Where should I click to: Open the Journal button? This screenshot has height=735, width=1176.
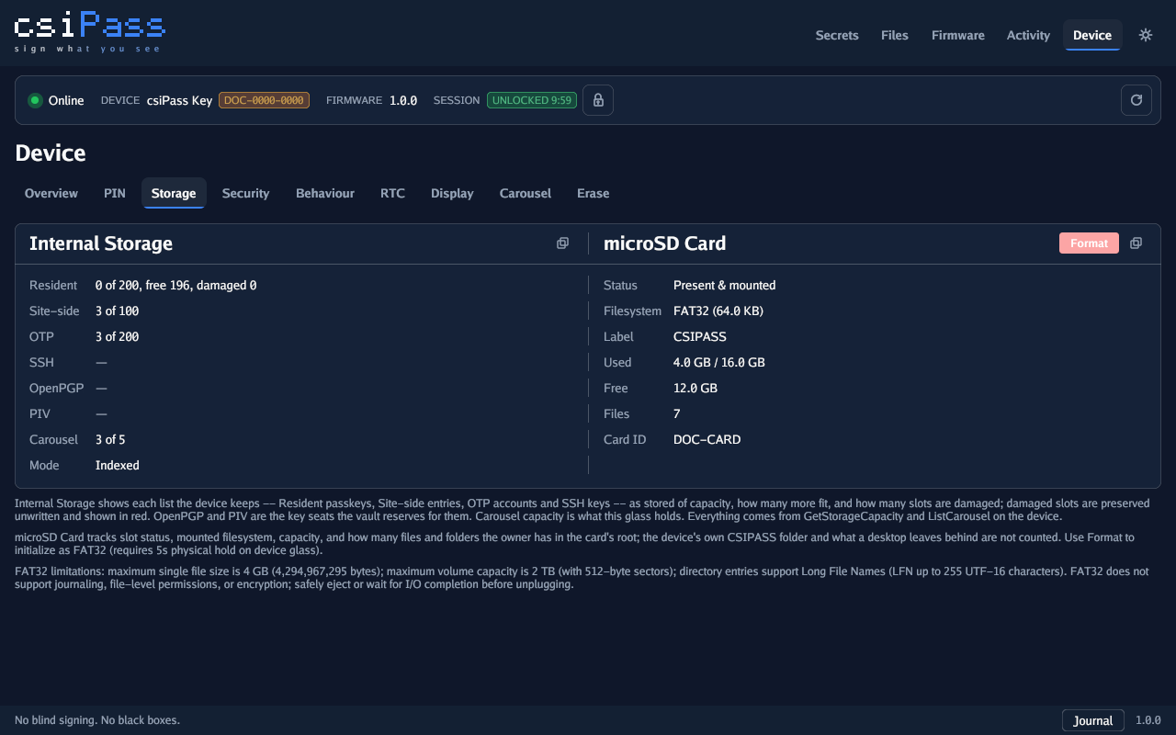[1093, 720]
